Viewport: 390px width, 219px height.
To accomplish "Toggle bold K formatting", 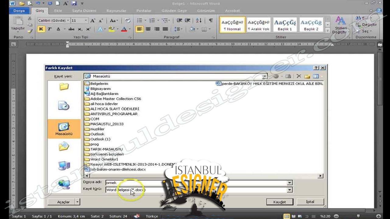I will 41,29.
